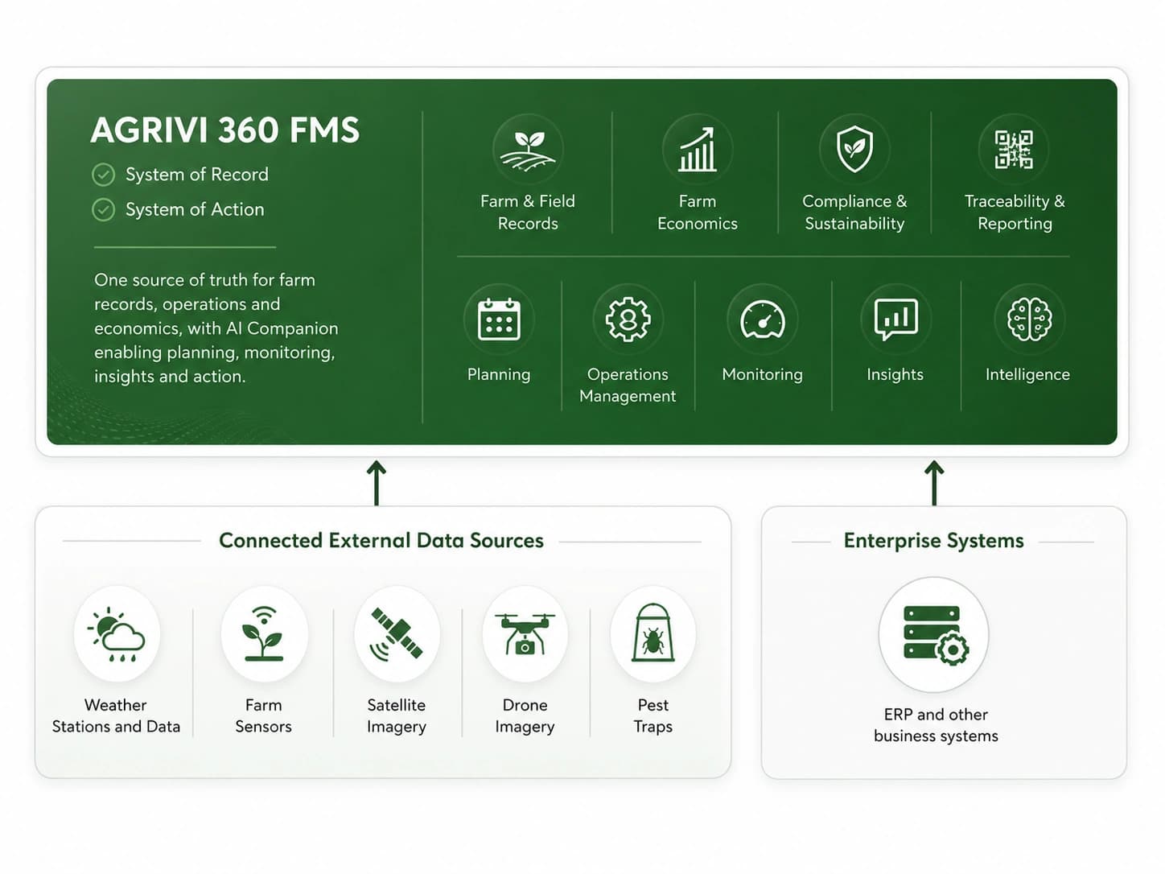Select the 'Farm Economics' label text
This screenshot has height=874, width=1165.
pyautogui.click(x=698, y=212)
